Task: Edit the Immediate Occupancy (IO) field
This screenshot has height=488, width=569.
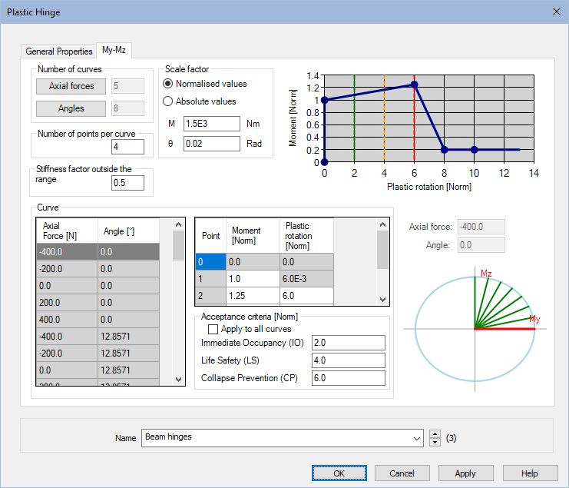Action: (x=347, y=343)
